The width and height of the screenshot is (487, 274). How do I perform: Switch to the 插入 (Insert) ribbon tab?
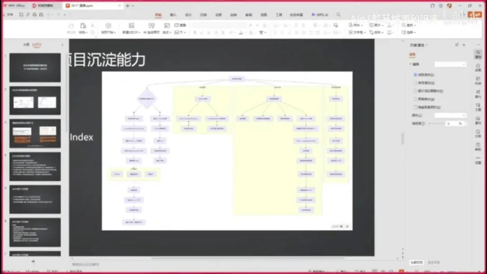[173, 14]
